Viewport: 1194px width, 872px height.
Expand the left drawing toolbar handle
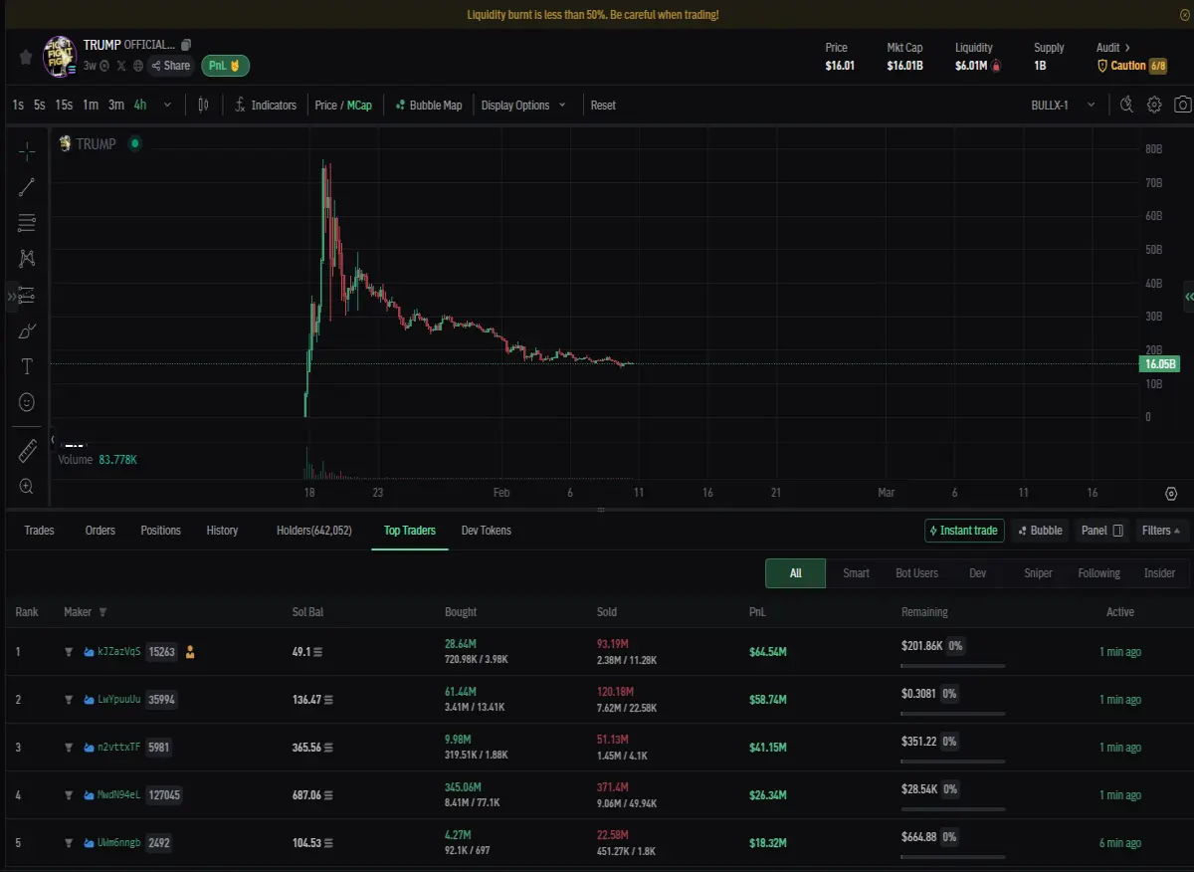(x=11, y=297)
